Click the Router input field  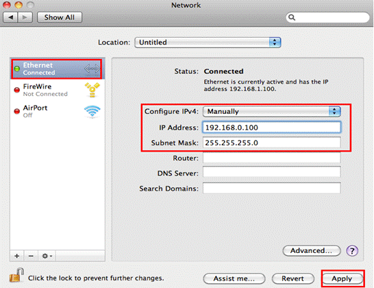pos(272,158)
